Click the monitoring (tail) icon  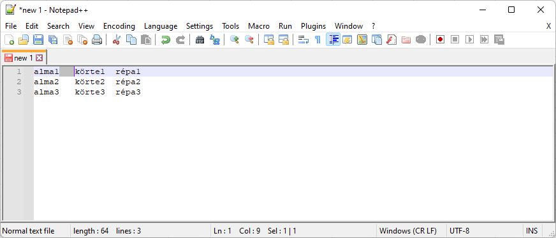pos(421,40)
